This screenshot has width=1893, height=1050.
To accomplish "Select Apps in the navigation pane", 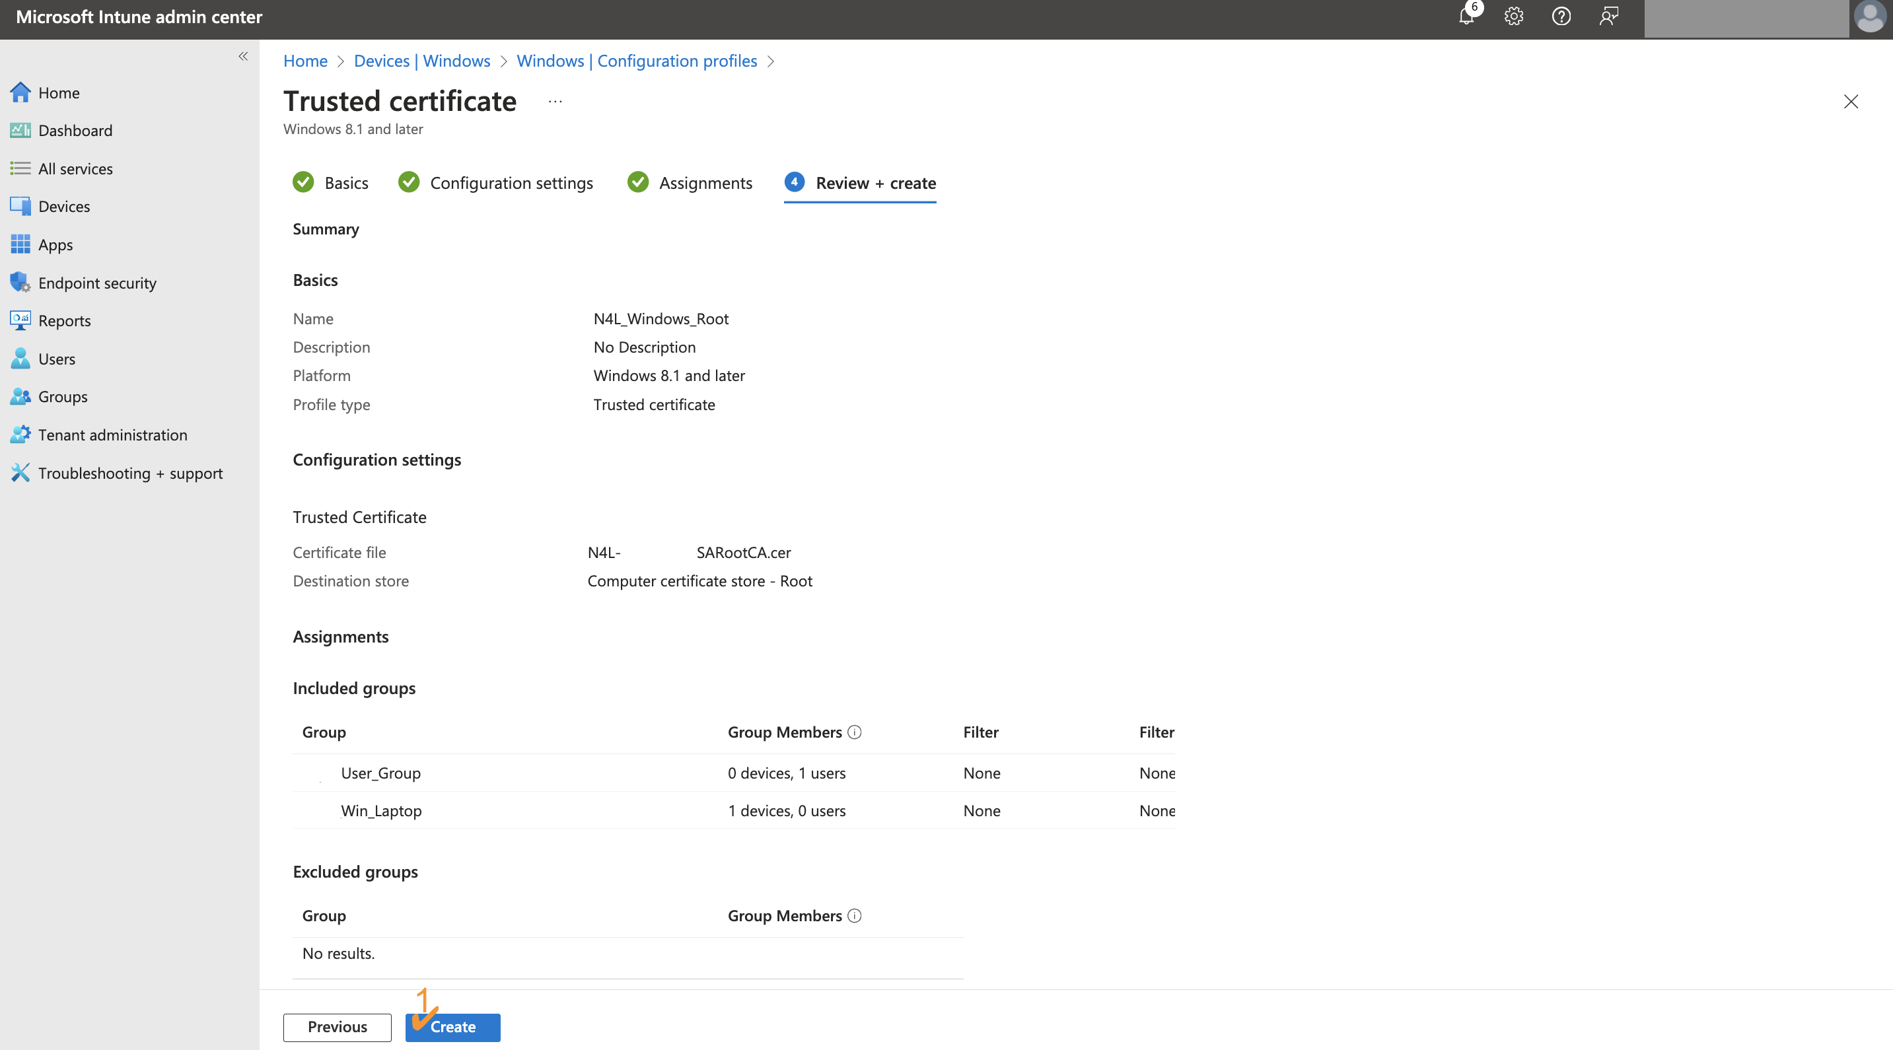I will (x=56, y=244).
